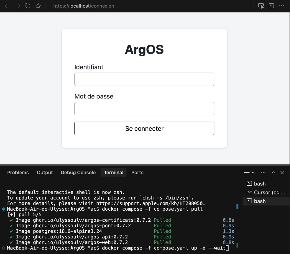This screenshot has height=254, width=290.
Task: Click the argos-pont:0.7.2 image line
Action: pos(73,225)
